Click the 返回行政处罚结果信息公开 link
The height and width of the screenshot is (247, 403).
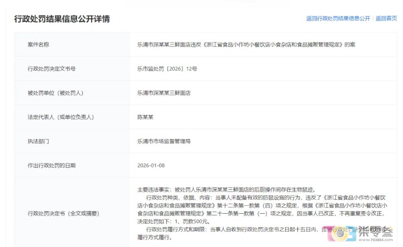tap(338, 18)
